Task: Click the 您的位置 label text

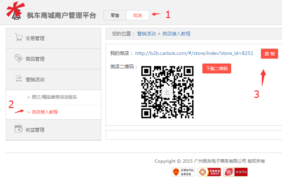Action: (123, 34)
